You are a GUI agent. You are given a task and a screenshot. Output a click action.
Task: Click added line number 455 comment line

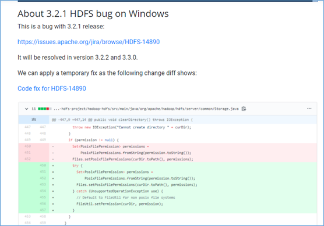43,198
